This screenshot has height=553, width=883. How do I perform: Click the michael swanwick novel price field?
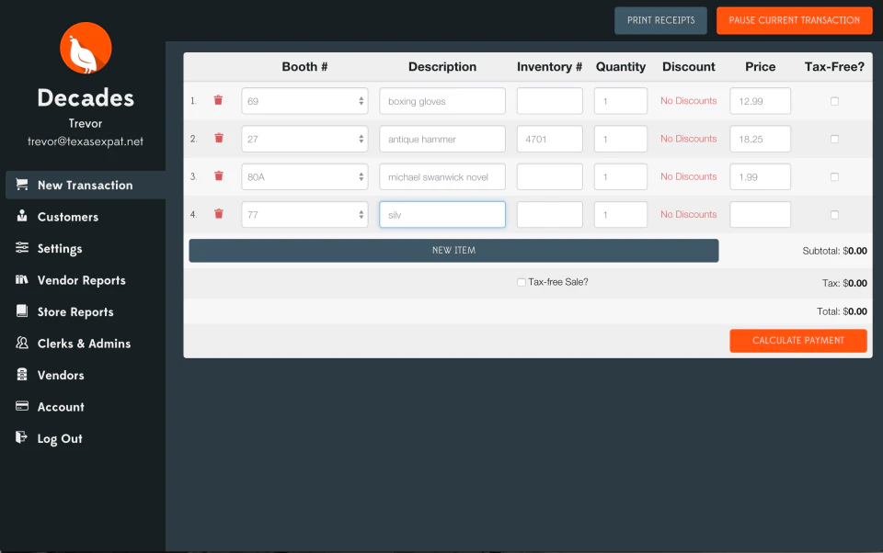(x=760, y=175)
